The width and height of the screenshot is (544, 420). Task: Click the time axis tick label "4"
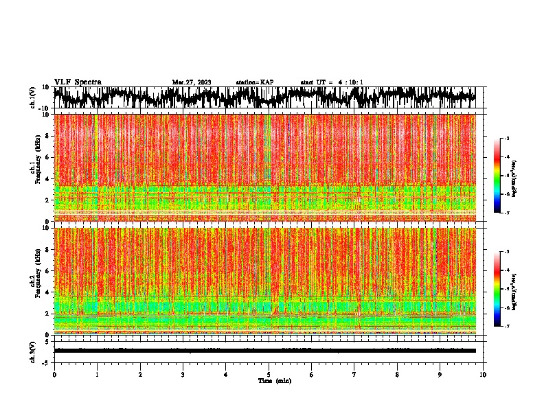pos(225,375)
